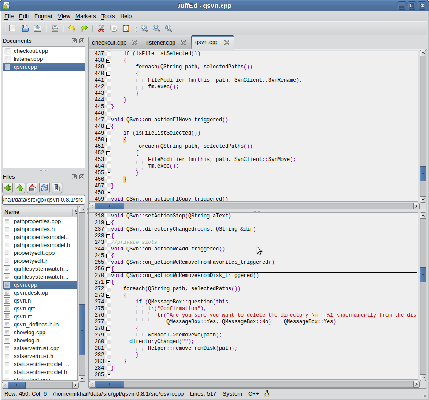Refresh the Files panel listing

click(x=44, y=188)
